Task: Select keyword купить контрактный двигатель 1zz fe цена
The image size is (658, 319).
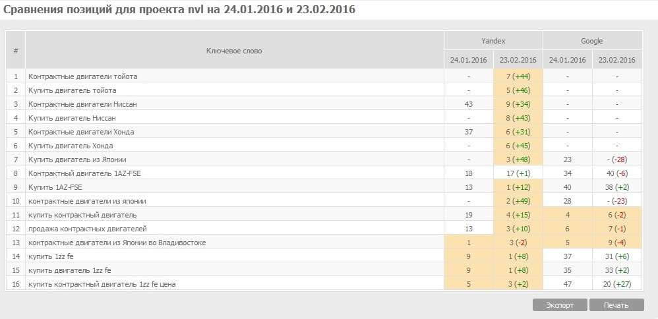Action: tap(102, 284)
